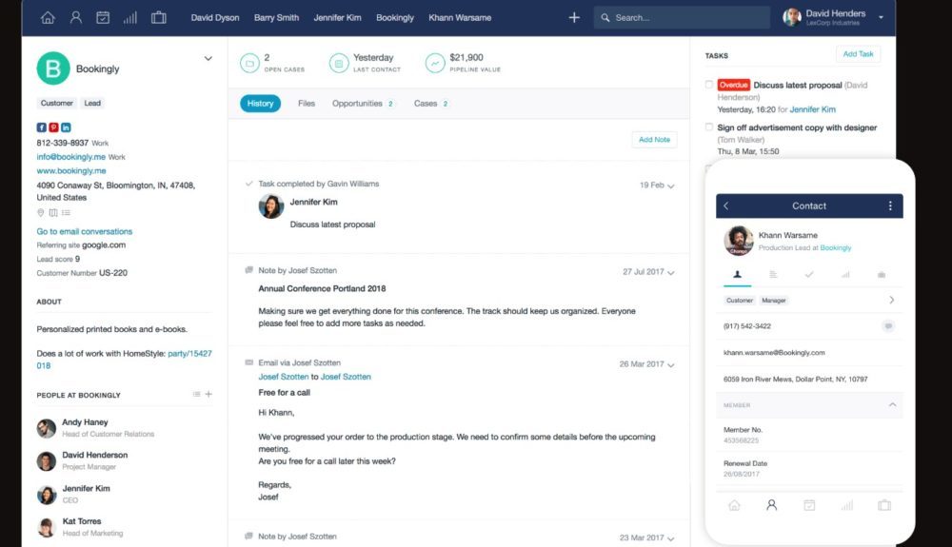Screen dimensions: 952x547
Task: Expand the Bookingly organization menu chevron
Action: (x=208, y=59)
